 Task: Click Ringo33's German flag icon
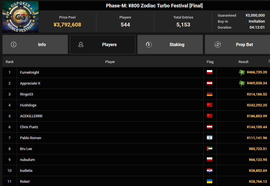(x=210, y=94)
